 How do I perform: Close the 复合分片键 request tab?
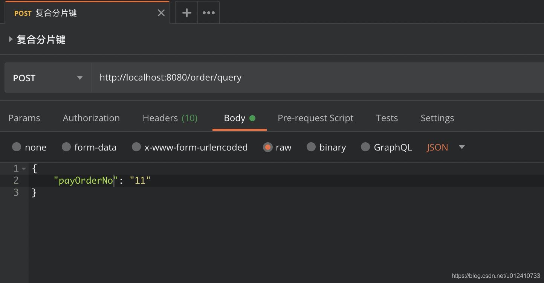[161, 13]
